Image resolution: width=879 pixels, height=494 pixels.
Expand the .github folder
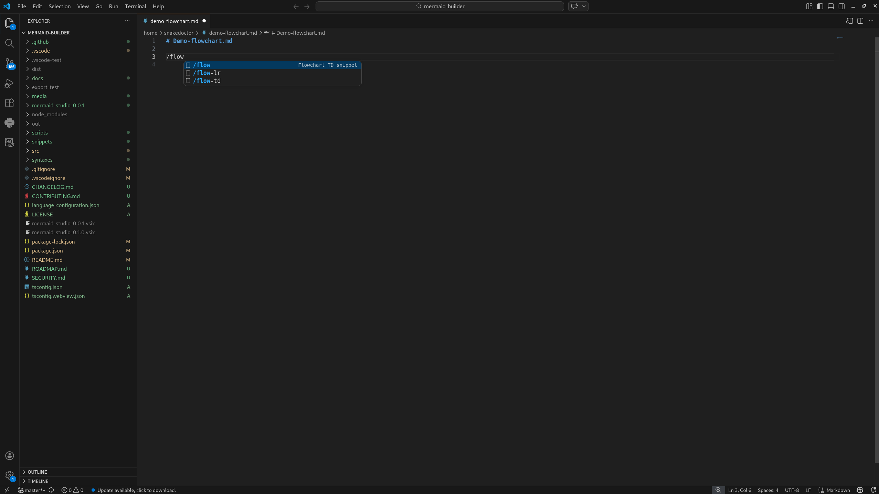point(41,42)
